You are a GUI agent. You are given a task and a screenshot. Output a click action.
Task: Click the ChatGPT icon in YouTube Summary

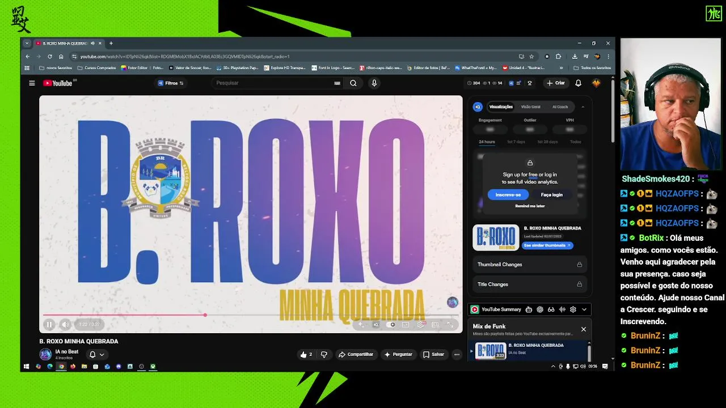pyautogui.click(x=540, y=309)
